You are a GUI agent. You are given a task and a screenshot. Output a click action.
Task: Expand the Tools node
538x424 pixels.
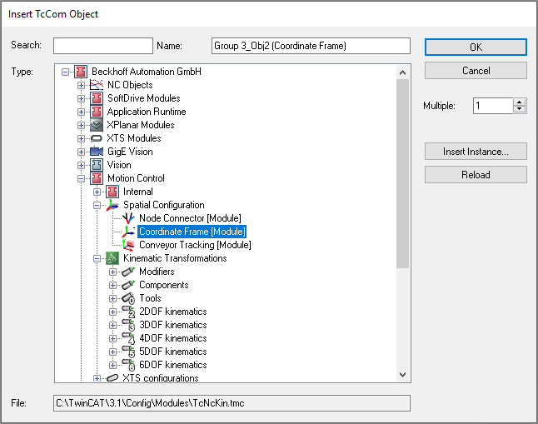(112, 298)
